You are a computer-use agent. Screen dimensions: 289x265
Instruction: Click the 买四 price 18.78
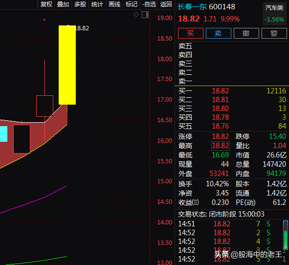tap(220, 117)
